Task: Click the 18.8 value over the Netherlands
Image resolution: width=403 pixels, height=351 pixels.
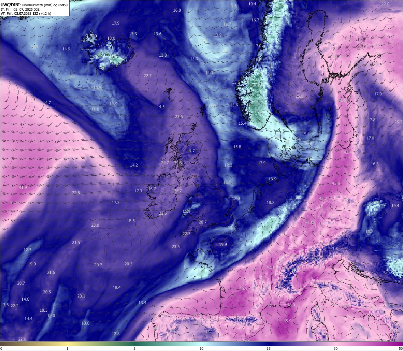Action: [x=270, y=202]
